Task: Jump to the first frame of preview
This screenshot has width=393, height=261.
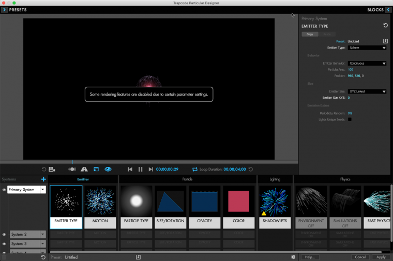Action: (x=130, y=170)
